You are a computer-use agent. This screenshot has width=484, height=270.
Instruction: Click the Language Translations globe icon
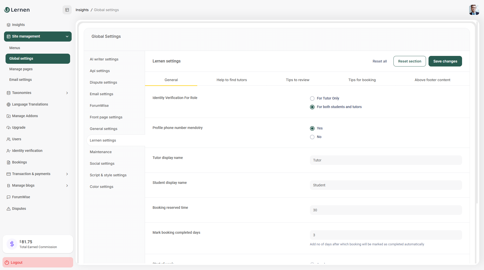point(9,105)
